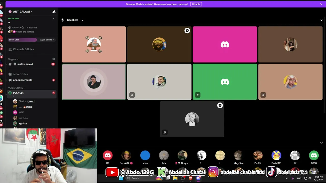Open the green Discord-logo speaker tile

225,82
